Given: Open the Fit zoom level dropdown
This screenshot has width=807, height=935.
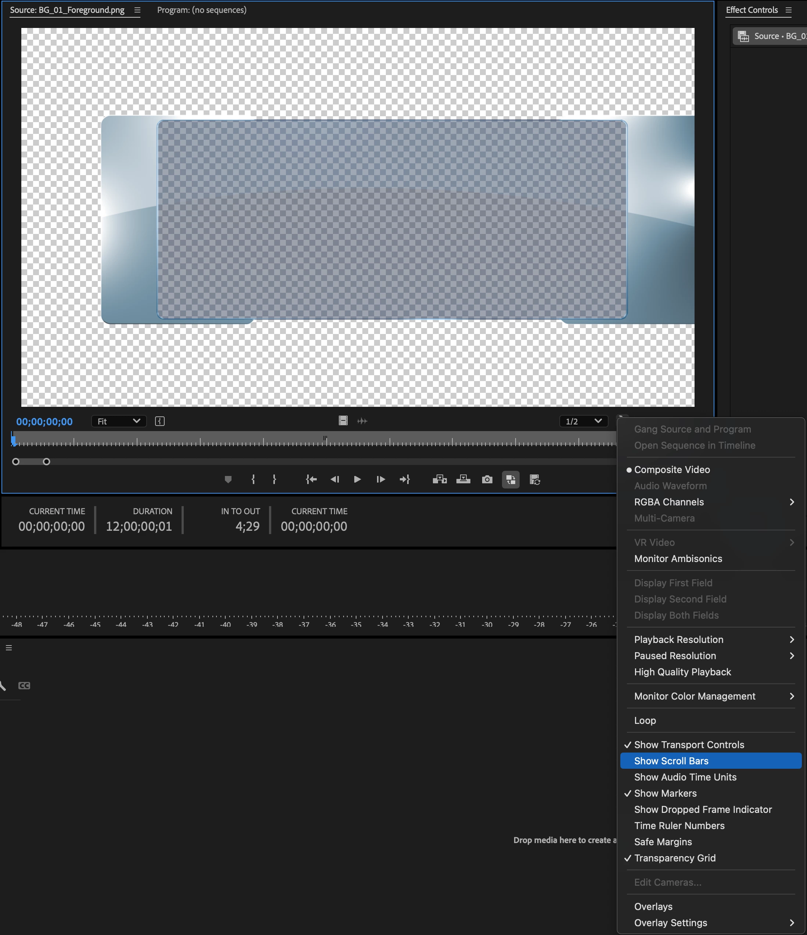Looking at the screenshot, I should point(119,421).
